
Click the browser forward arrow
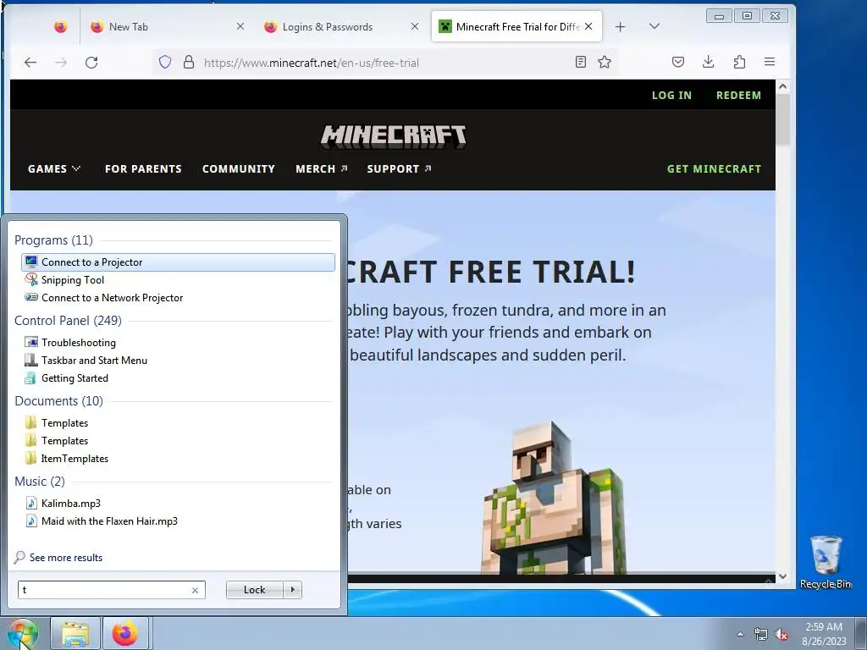point(61,63)
